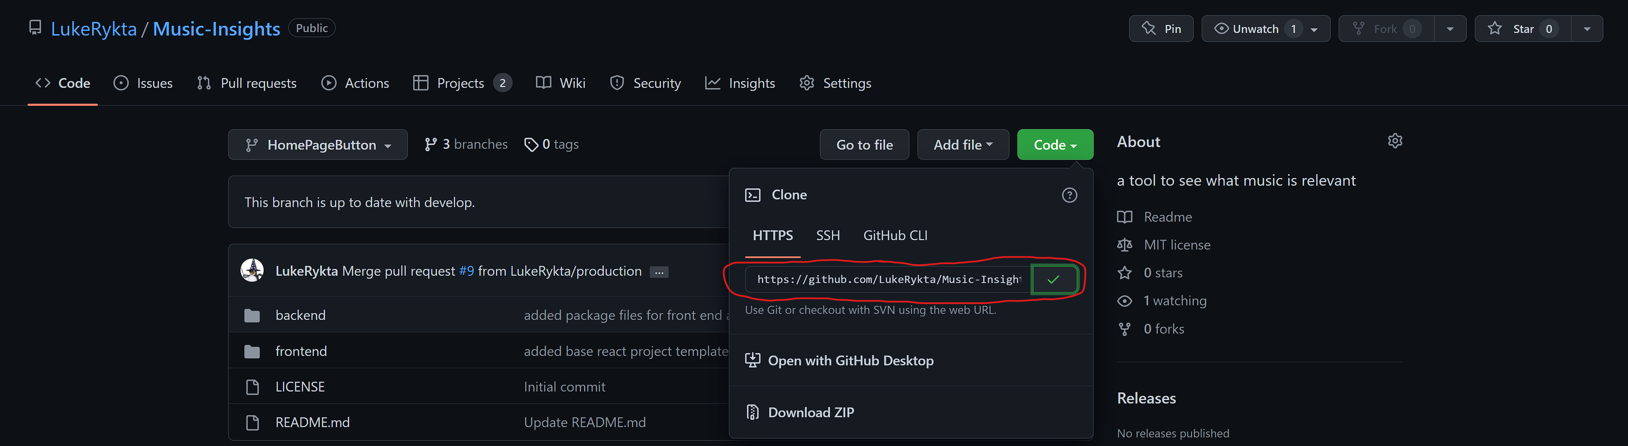1628x446 pixels.
Task: Open the Fork options dropdown arrow
Action: (x=1450, y=29)
